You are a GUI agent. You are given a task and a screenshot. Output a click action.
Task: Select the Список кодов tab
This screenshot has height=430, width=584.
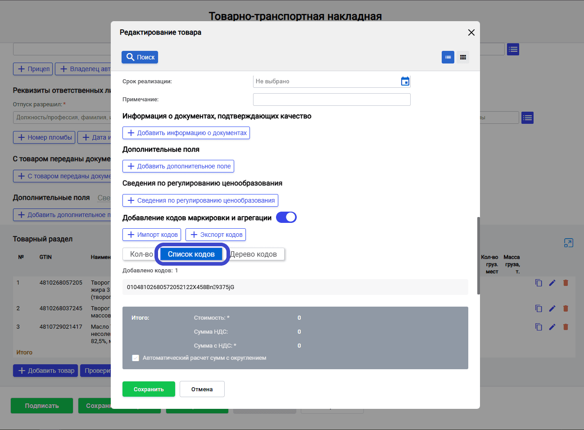tap(191, 254)
